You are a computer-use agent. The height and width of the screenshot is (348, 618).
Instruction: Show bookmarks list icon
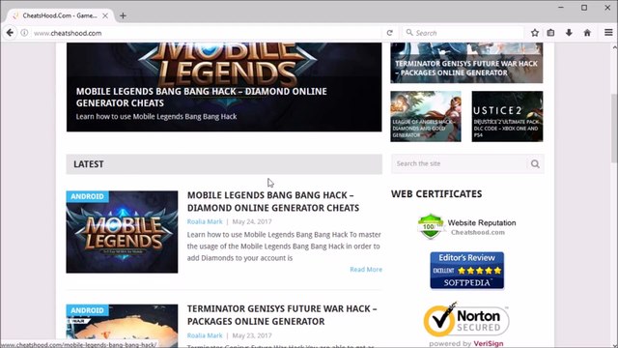550,33
